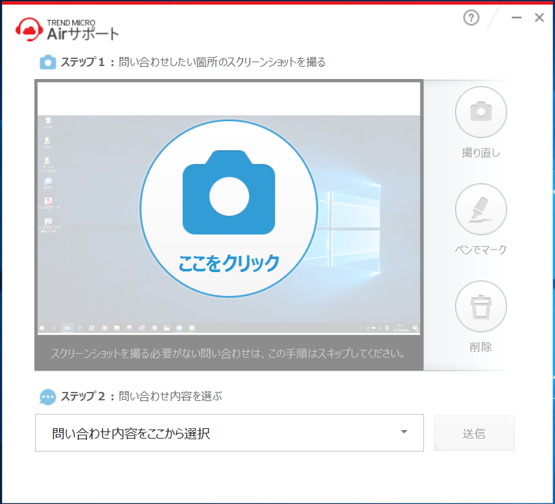The height and width of the screenshot is (504, 555).
Task: Click the 削除 text label
Action: pos(480,347)
